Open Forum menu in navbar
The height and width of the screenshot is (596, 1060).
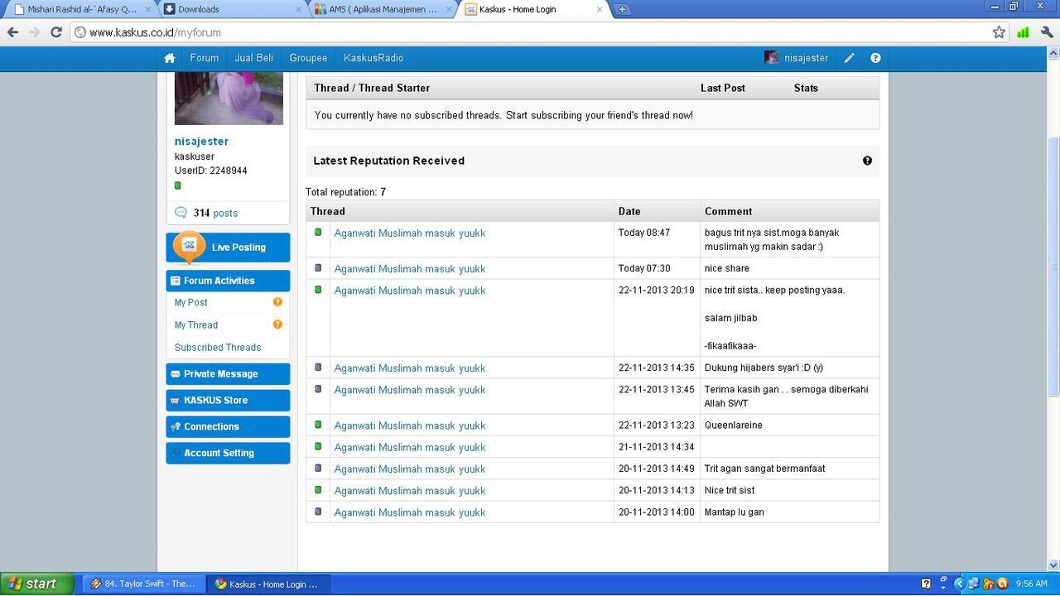(x=205, y=58)
